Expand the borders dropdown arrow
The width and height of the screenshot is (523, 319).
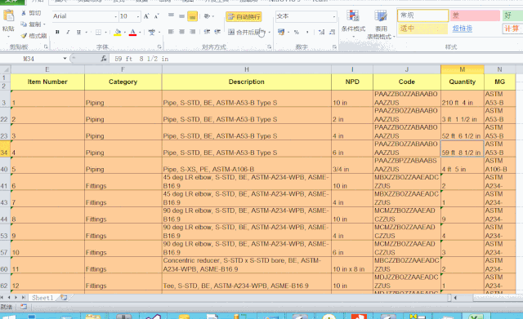tap(105, 33)
